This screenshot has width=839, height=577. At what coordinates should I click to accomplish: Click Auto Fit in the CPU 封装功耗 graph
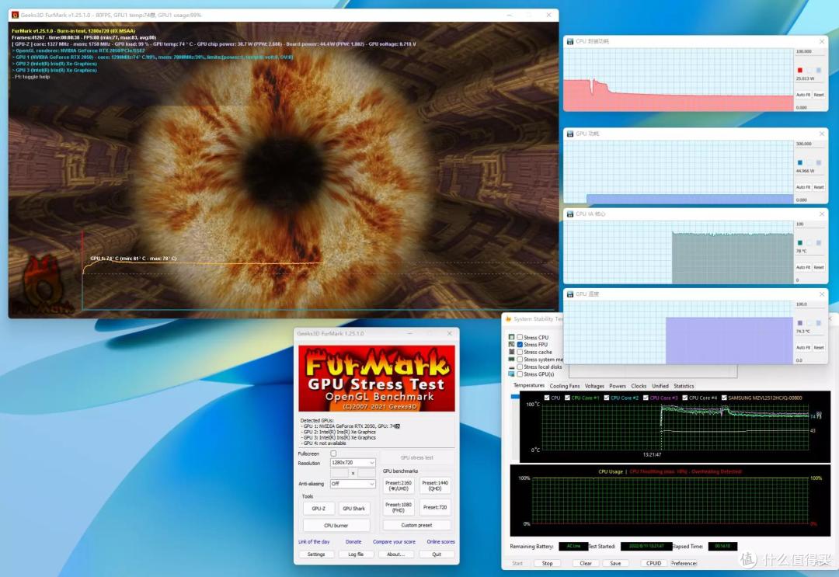[802, 95]
